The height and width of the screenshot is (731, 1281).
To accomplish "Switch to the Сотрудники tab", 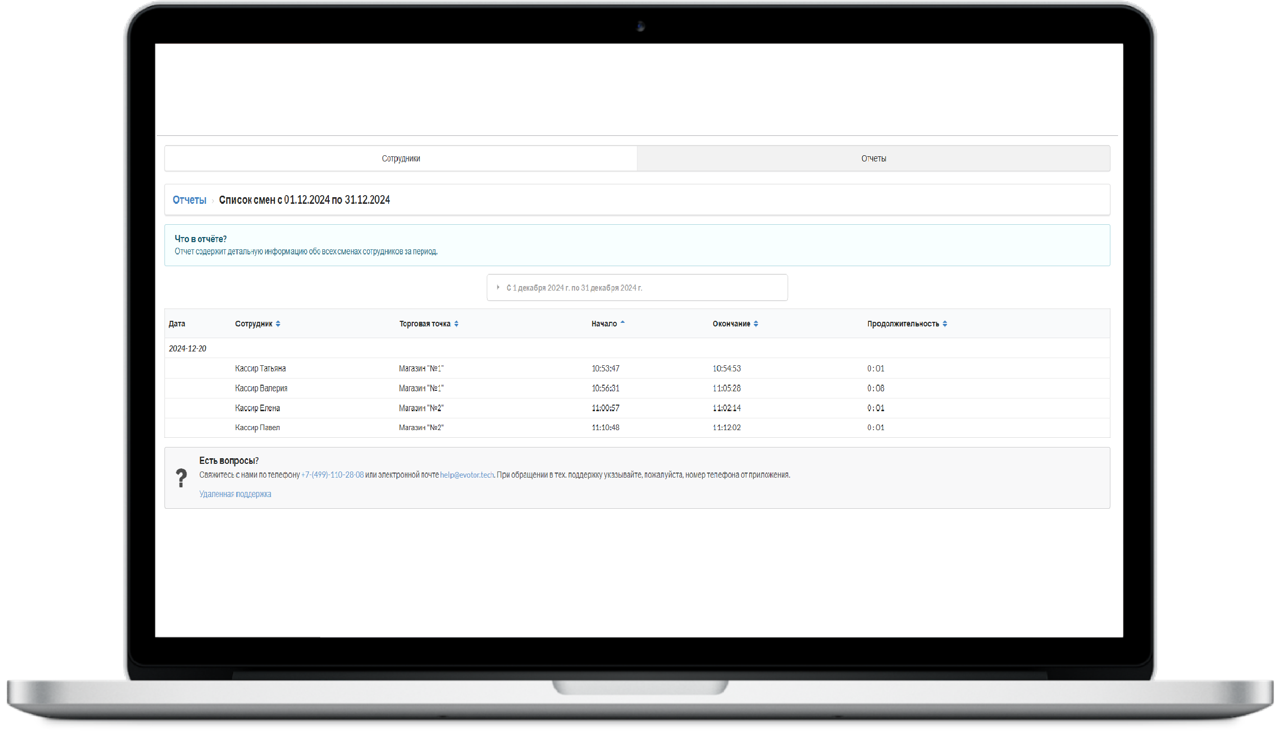I will [401, 159].
